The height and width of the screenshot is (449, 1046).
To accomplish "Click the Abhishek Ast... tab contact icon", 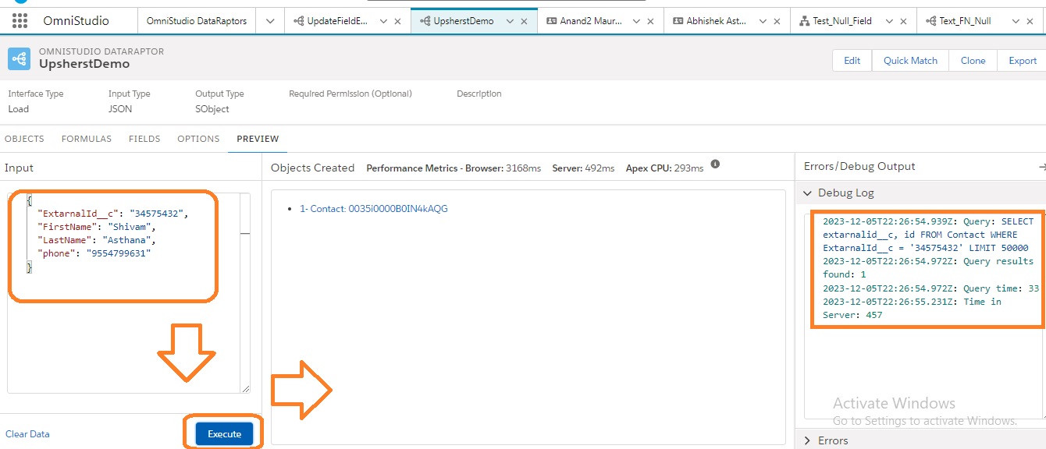I will (678, 21).
